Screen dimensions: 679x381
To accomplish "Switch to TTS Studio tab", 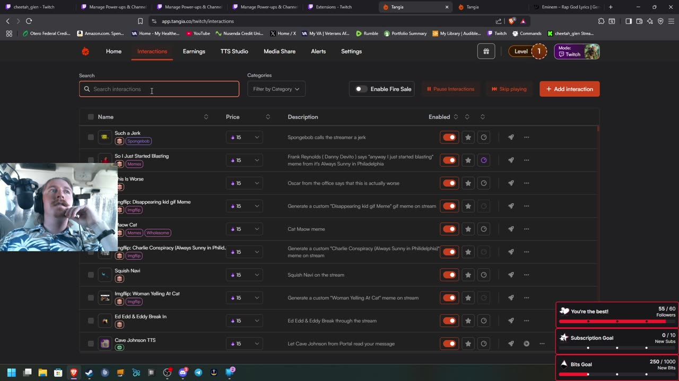I will click(x=234, y=51).
